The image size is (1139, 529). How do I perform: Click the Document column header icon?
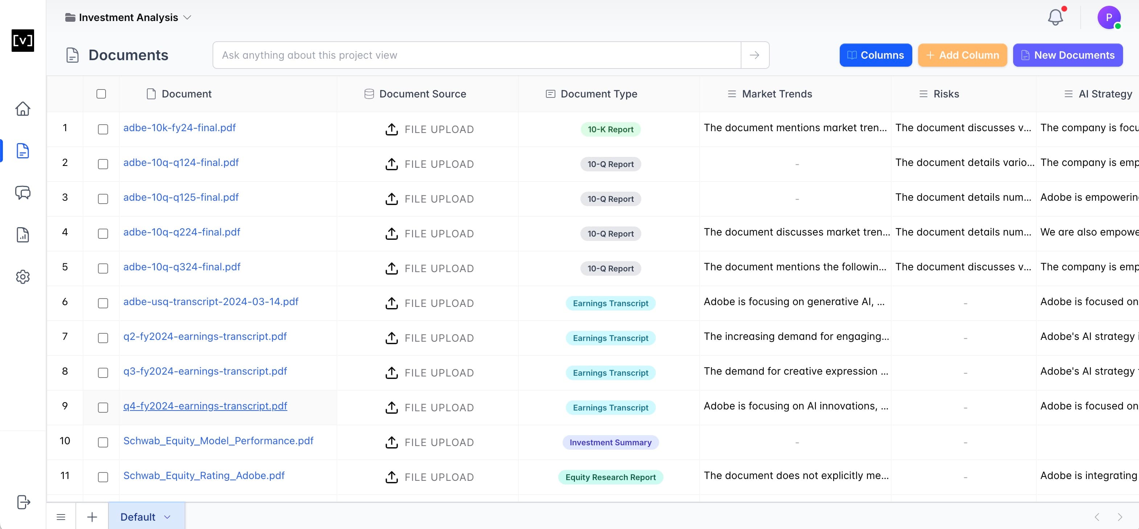[151, 94]
